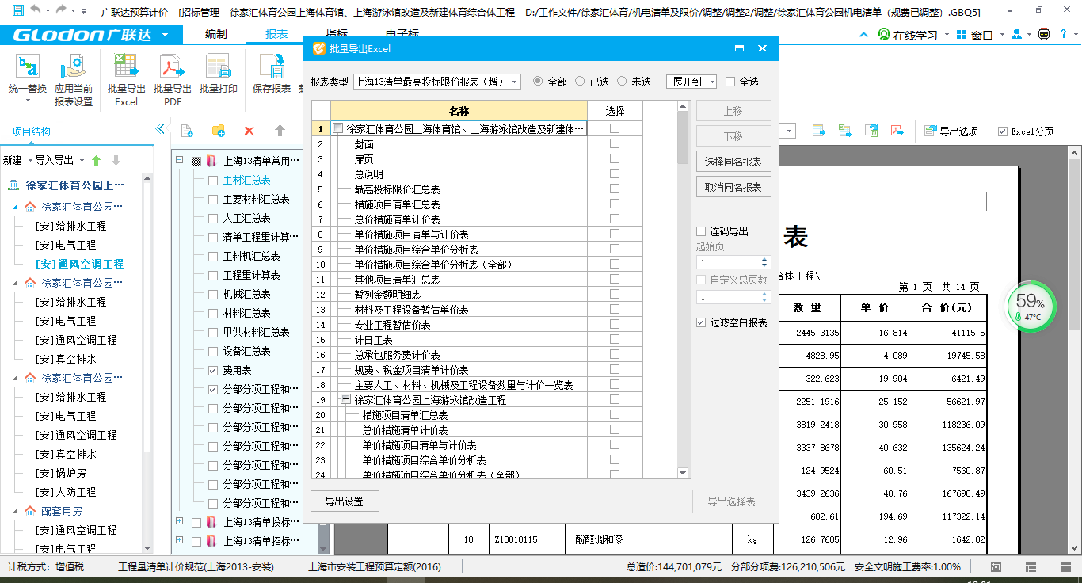Tick the 最高投标限价汇总表 row checkbox
Viewport: 1082px width, 583px height.
[615, 189]
